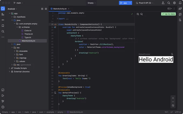Open the notifications bell icon
Image resolution: width=183 pixels, height=114 pixels.
[180, 3]
